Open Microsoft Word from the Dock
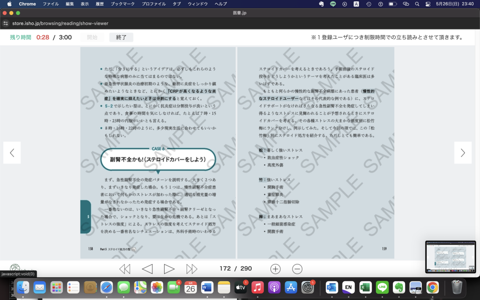Image resolution: width=480 pixels, height=300 pixels. (x=207, y=287)
